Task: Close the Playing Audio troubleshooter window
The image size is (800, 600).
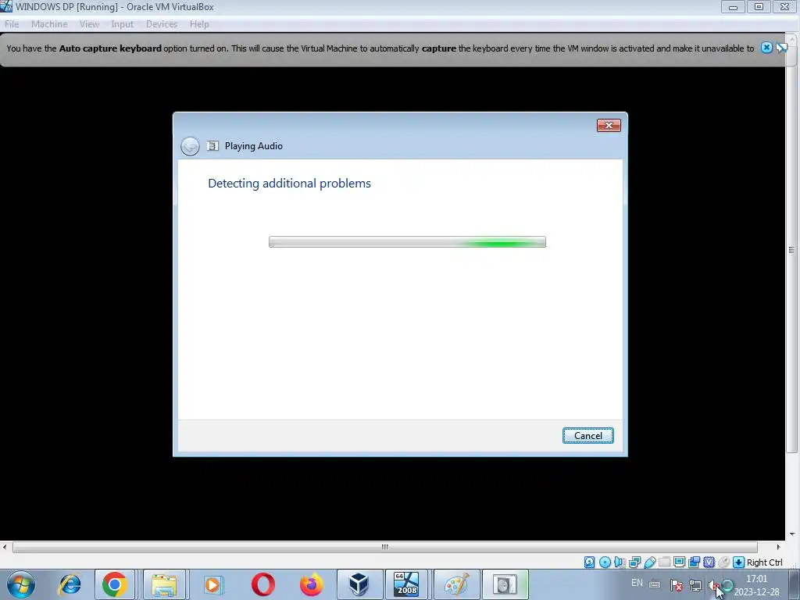Action: point(609,126)
